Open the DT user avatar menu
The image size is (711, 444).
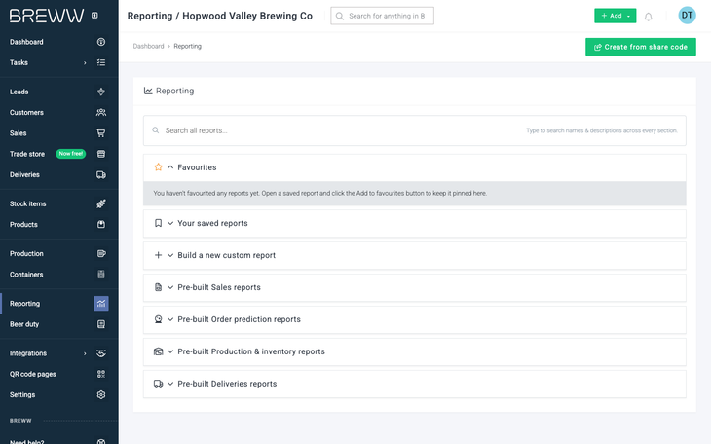click(687, 16)
